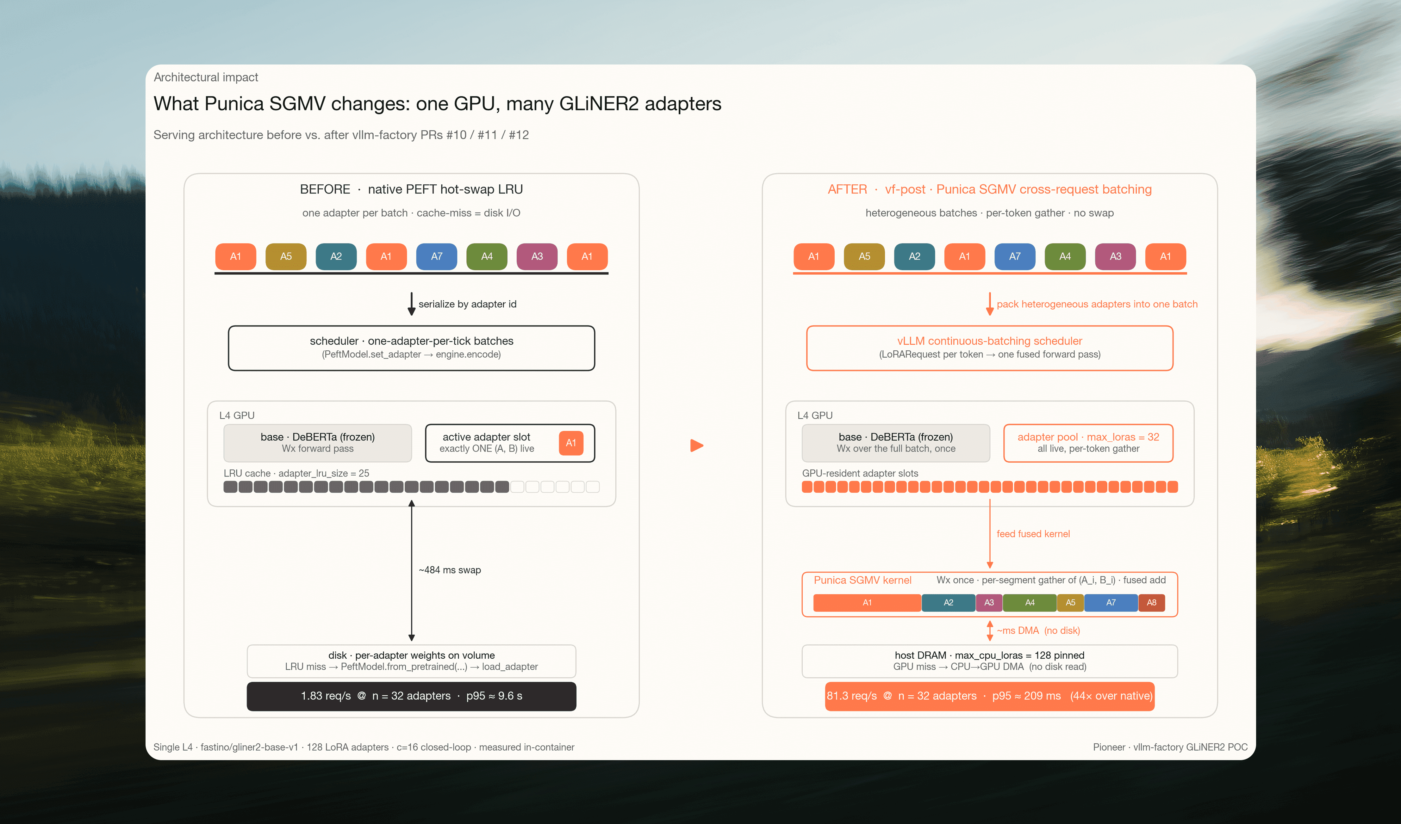
Task: Click the A2 chip in the BEFORE request queue
Action: click(x=336, y=256)
